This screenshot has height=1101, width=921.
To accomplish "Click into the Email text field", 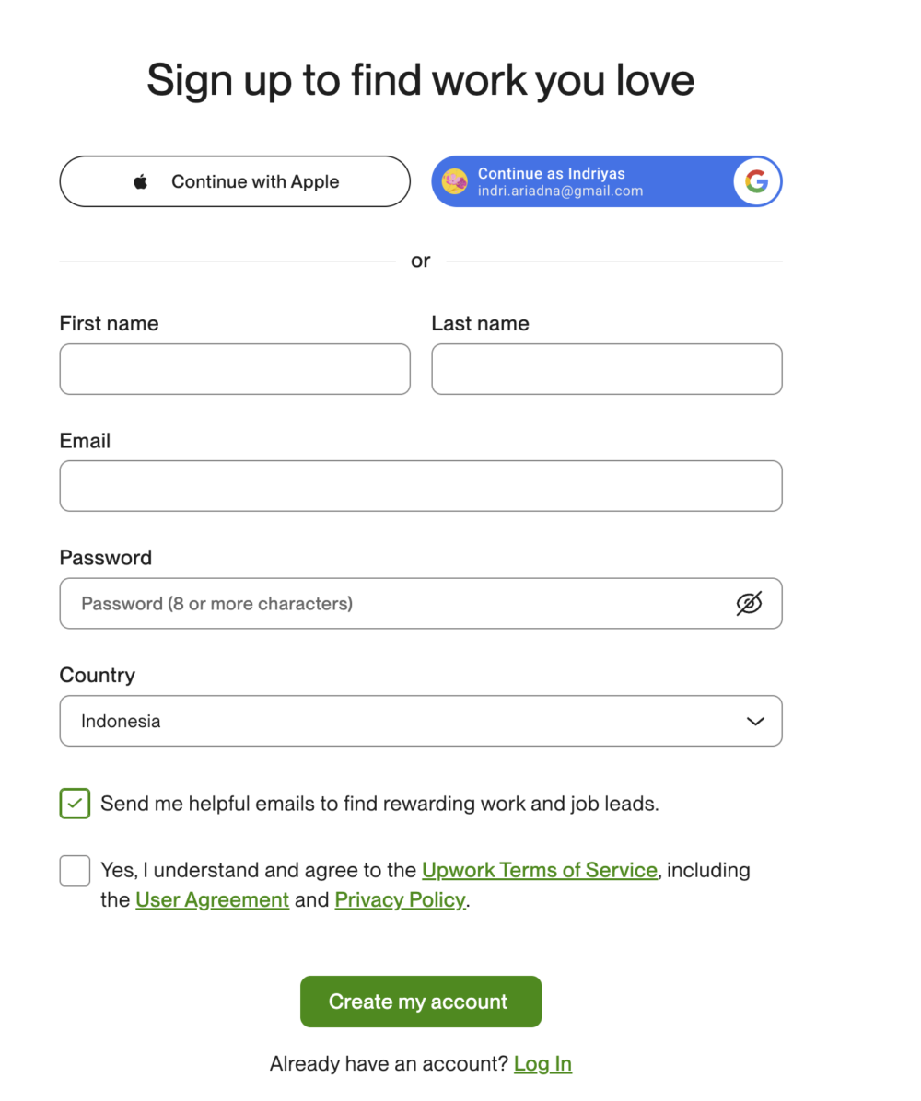I will [421, 486].
